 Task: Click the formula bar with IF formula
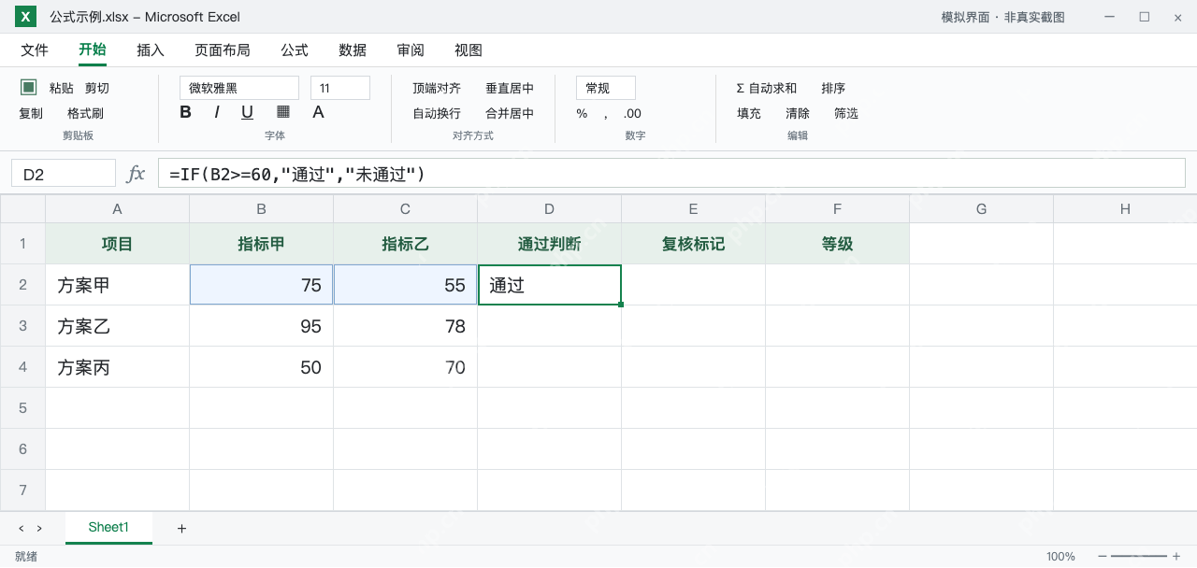(x=671, y=174)
